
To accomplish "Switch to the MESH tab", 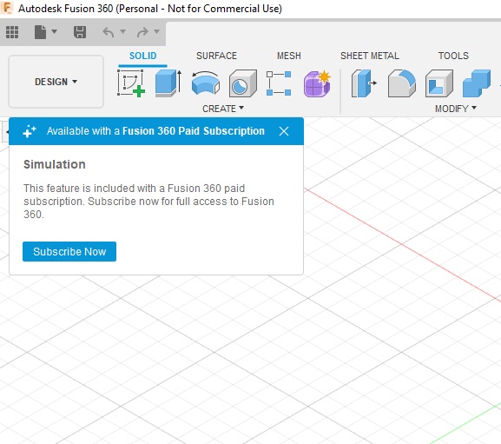I will [x=289, y=56].
